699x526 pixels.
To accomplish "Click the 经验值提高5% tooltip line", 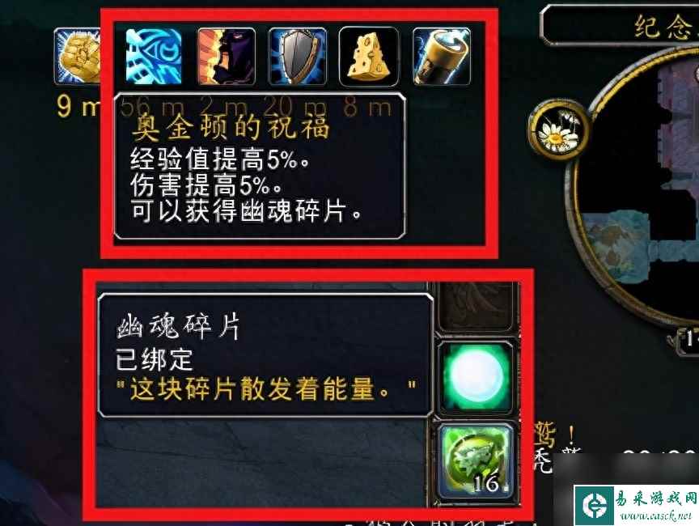I will pyautogui.click(x=220, y=159).
